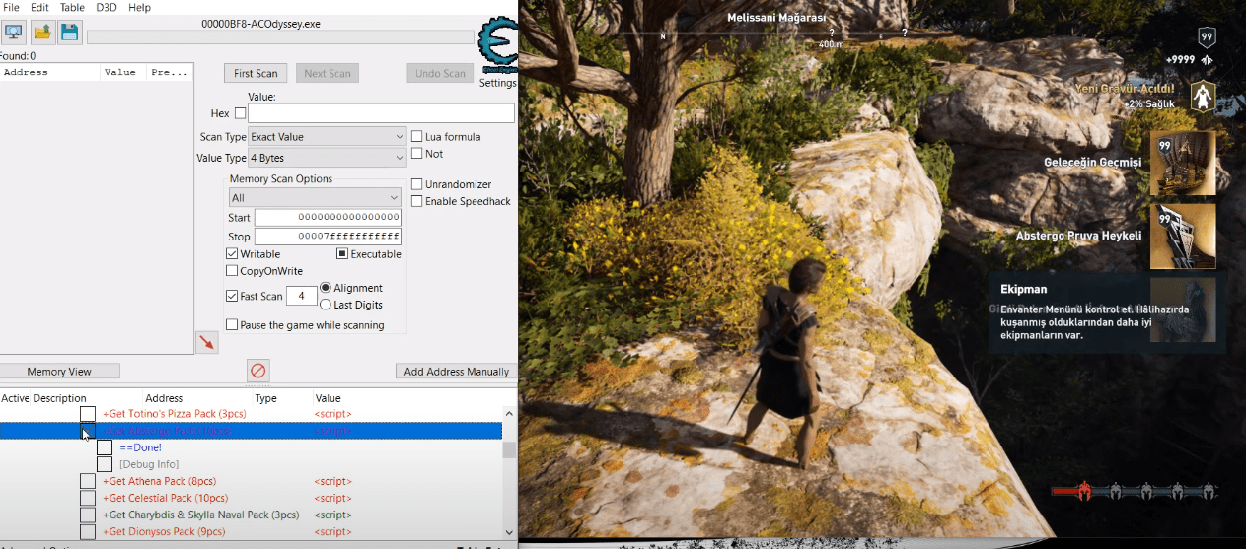Enable the Unrandomizer checkbox
Screen dimensions: 1246x549
point(417,184)
